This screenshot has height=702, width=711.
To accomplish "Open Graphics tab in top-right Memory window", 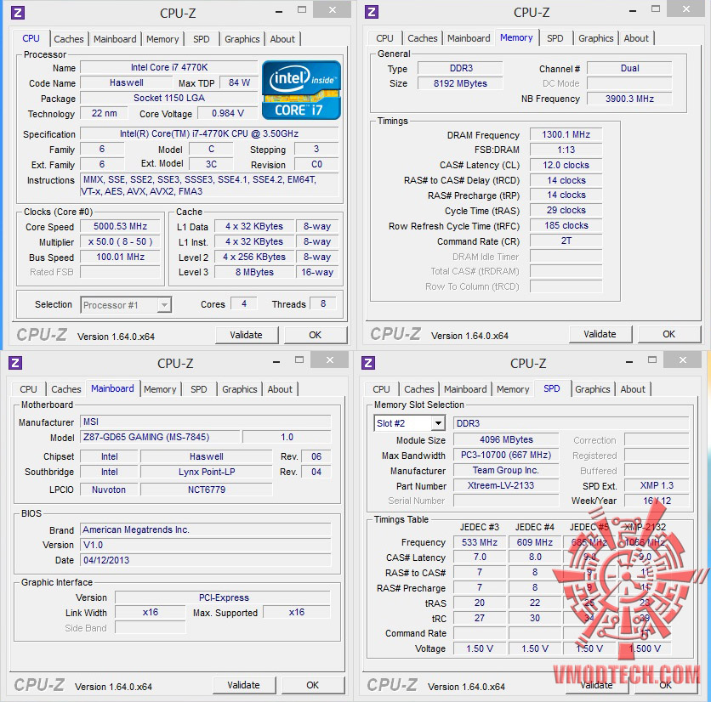I will pos(596,38).
